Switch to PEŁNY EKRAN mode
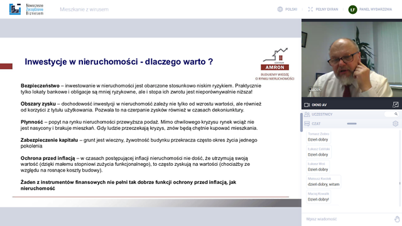The image size is (402, 226). pos(327,9)
